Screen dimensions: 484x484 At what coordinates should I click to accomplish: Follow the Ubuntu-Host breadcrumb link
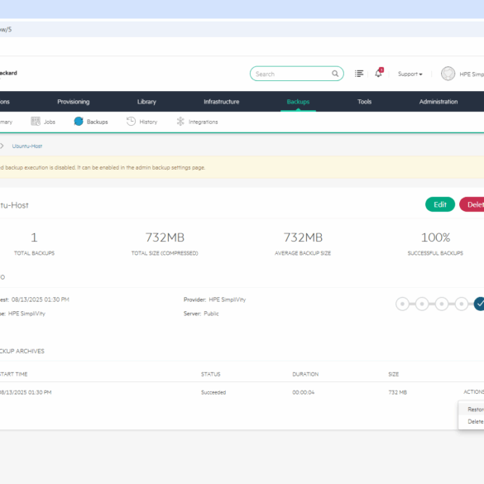27,146
